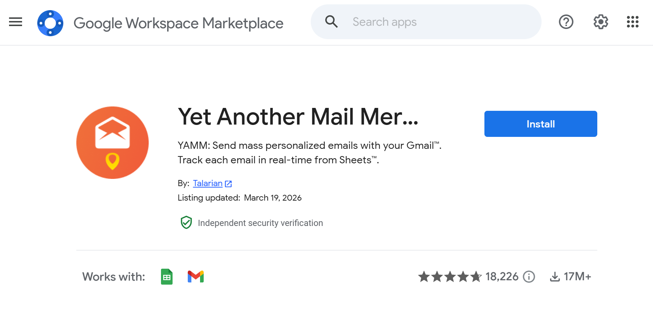Click the Yet Another Mail Merge app logo
The image size is (653, 323).
click(113, 143)
